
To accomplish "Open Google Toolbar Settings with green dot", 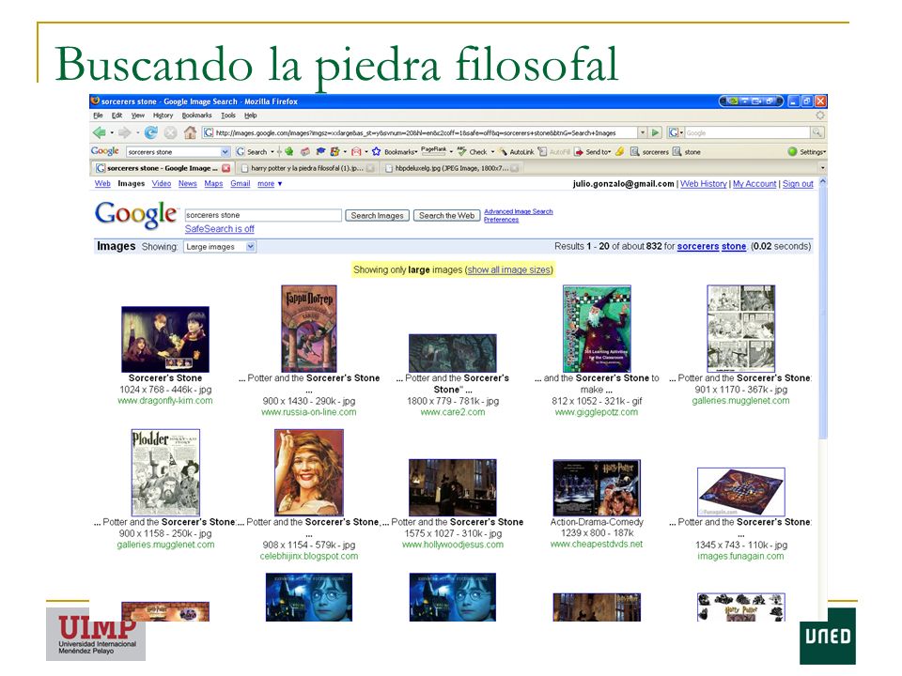I will point(806,152).
